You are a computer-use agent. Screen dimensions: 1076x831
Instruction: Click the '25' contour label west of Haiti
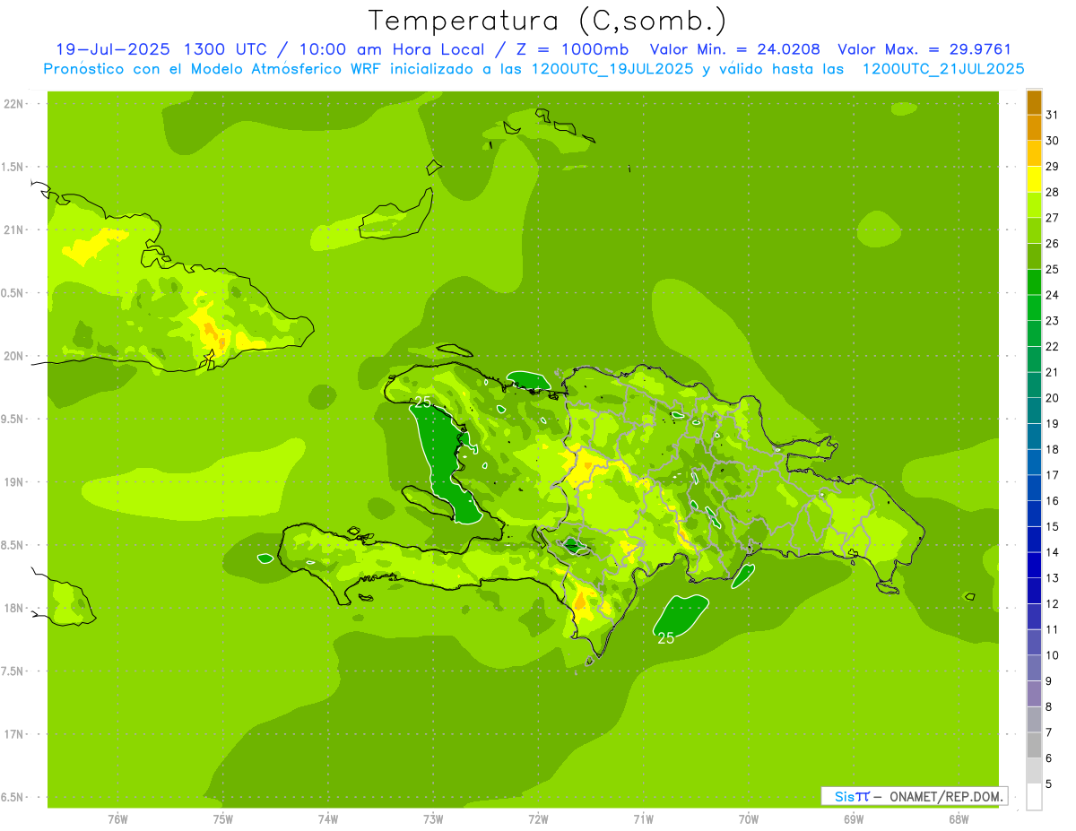coord(422,402)
